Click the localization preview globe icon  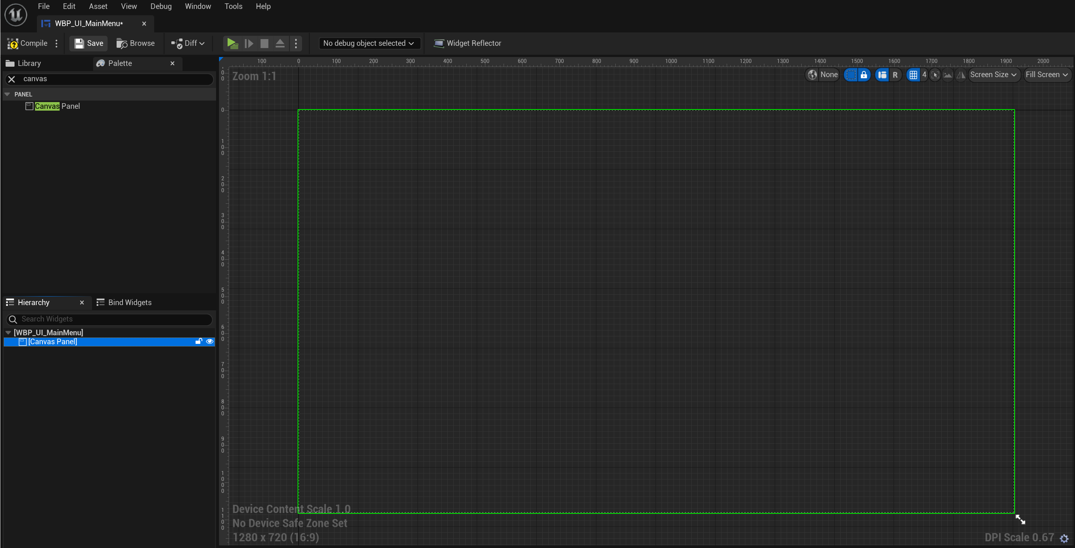pyautogui.click(x=812, y=75)
